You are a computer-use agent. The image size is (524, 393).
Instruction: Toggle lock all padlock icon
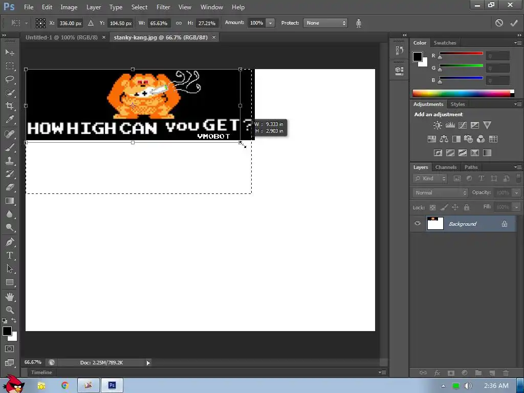click(x=467, y=208)
